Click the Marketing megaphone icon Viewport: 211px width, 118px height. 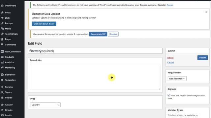pos(2,68)
